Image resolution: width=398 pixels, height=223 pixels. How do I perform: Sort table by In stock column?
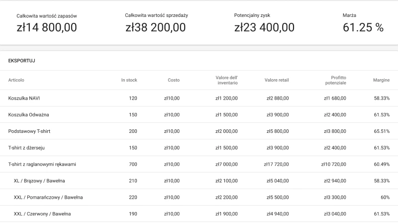pyautogui.click(x=129, y=80)
